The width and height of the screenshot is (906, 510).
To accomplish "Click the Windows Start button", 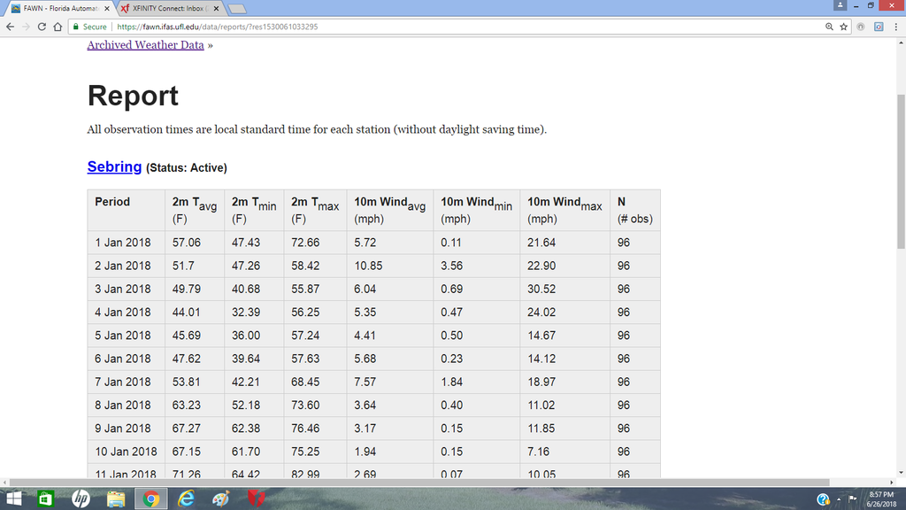I will tap(13, 499).
